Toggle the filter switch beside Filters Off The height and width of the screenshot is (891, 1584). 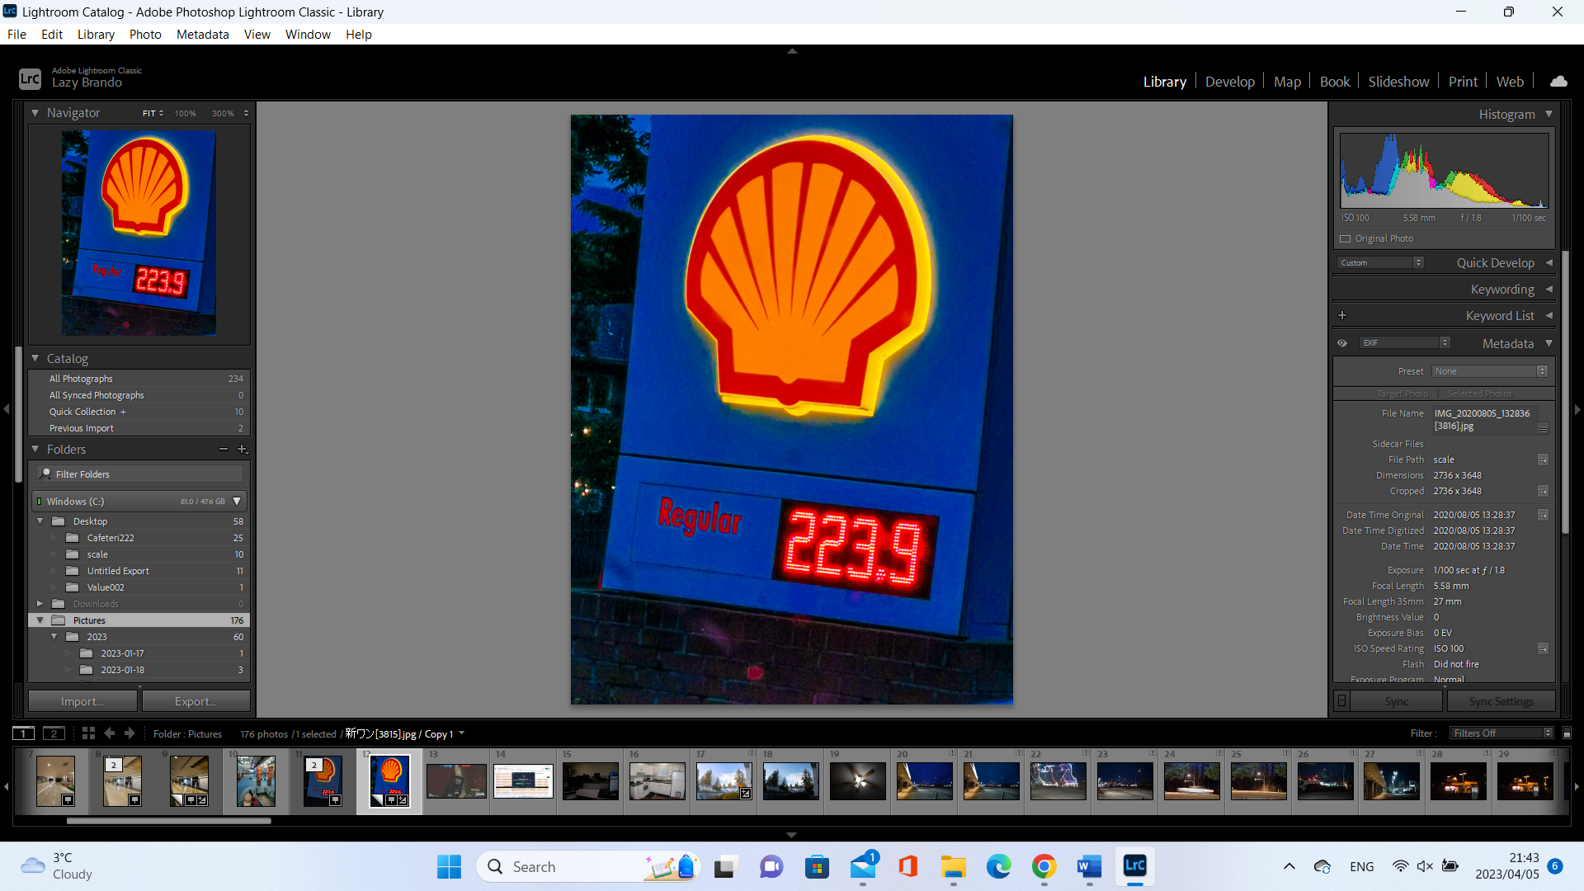point(1567,733)
